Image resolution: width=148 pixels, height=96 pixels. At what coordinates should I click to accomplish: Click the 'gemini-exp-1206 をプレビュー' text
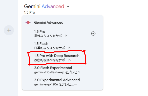[x=55, y=84]
